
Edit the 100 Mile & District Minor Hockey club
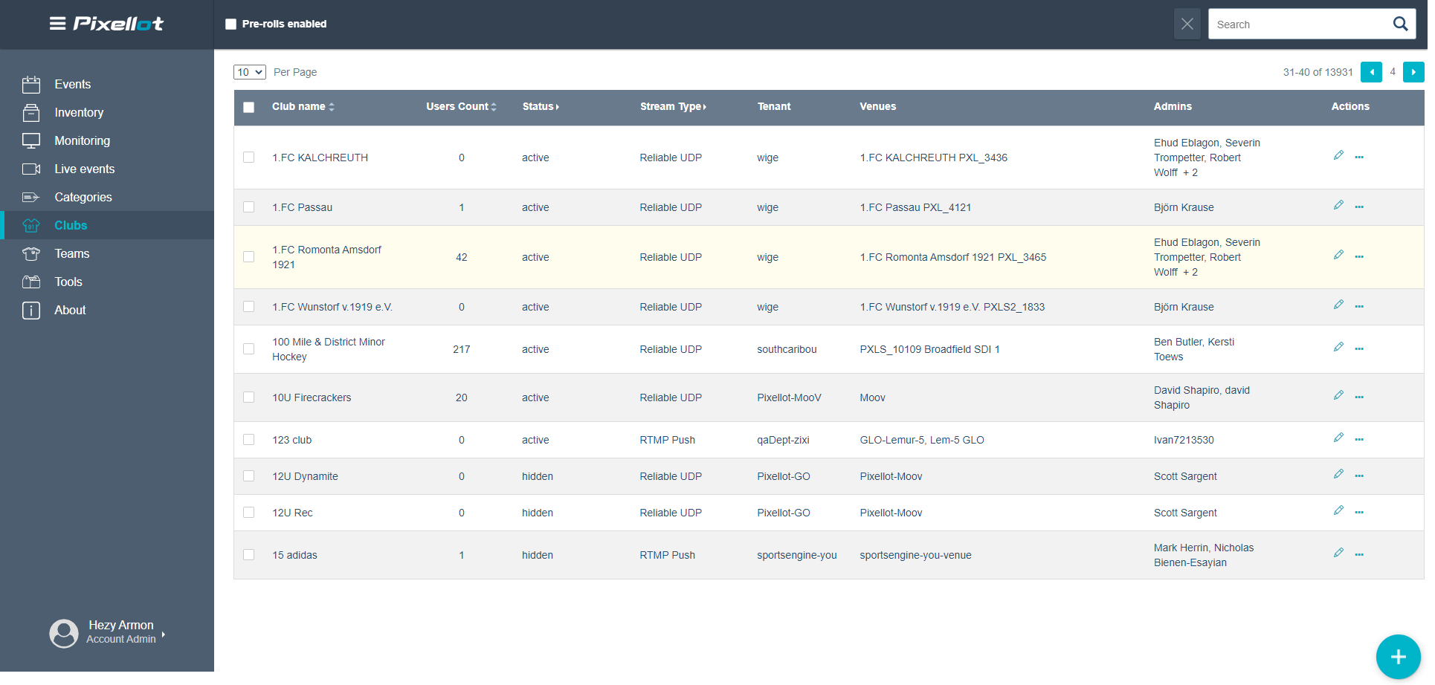(x=1338, y=347)
